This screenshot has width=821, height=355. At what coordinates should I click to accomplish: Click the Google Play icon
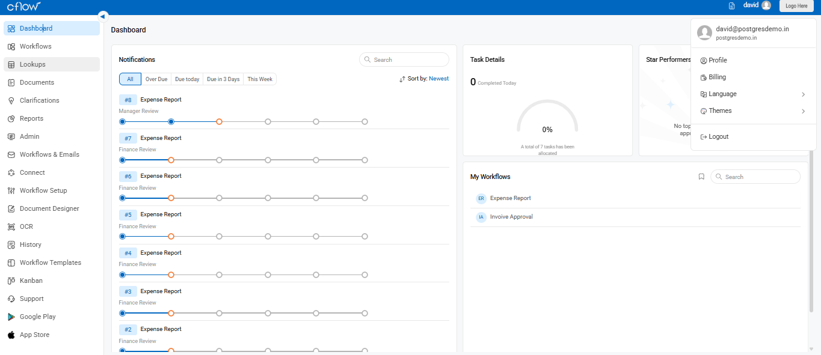(11, 317)
